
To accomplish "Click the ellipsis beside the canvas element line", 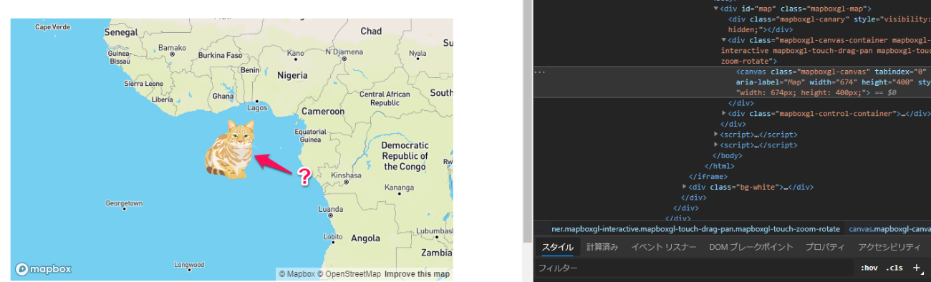I will 541,72.
